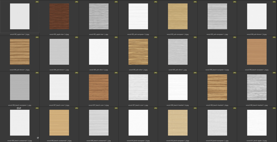Click the JPG badge on wood-011_birch-apple-1_b
Image resolution: width=277 pixels, height=142 pixels.
click(x=274, y=108)
